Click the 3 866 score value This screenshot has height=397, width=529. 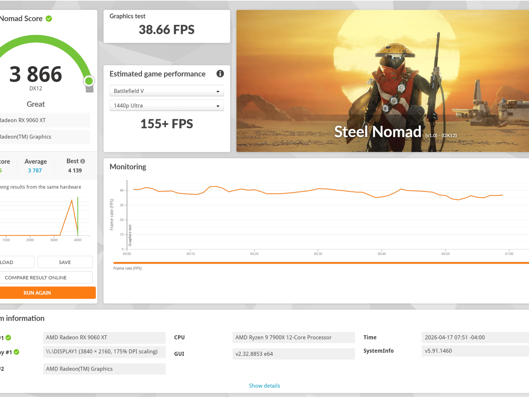36,74
